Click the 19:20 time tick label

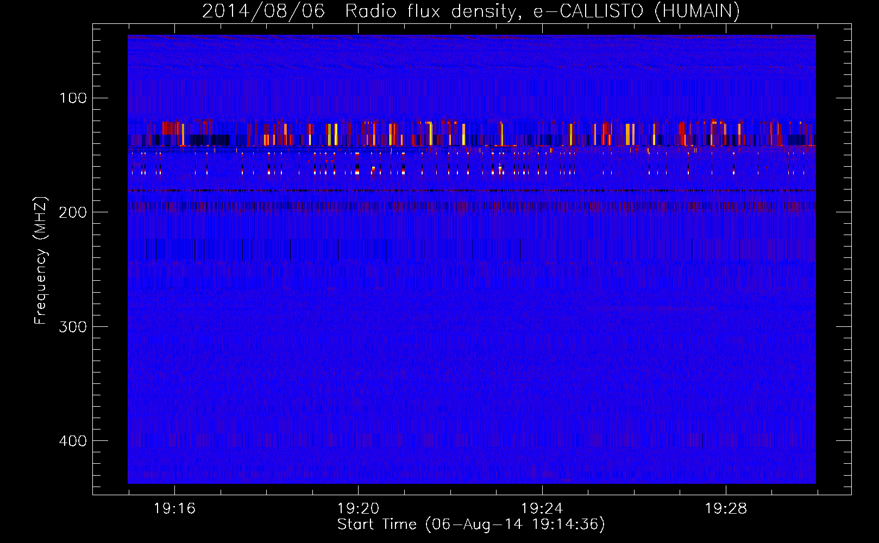coord(358,509)
